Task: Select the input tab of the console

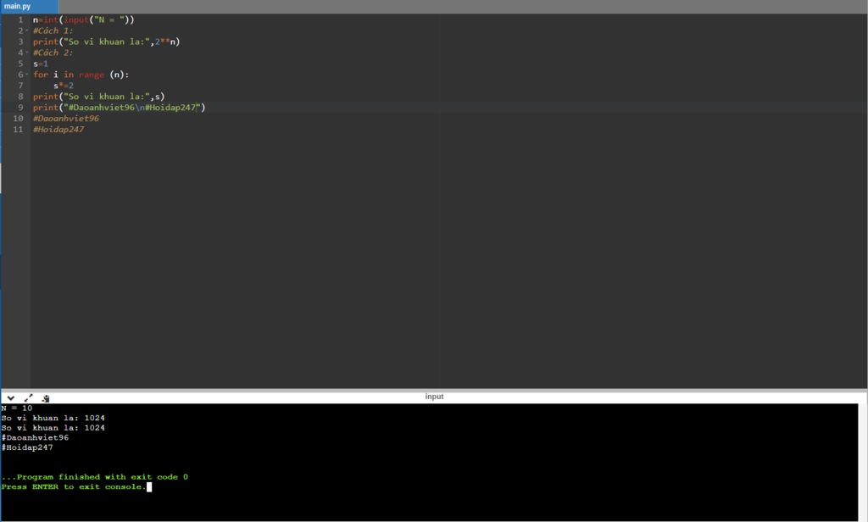Action: [x=434, y=397]
